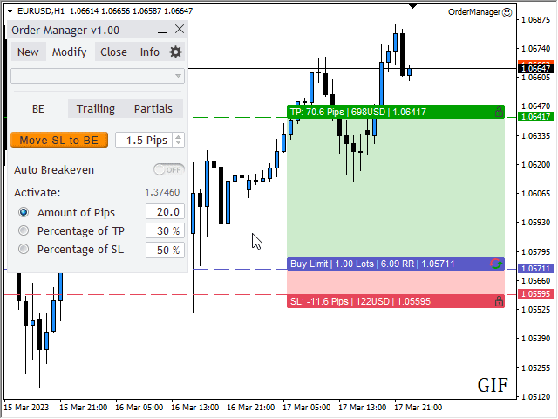Click the 1.05595 SL price tag
This screenshot has height=419, width=558.
click(536, 294)
